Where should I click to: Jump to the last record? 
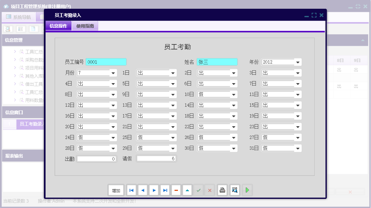click(x=165, y=190)
